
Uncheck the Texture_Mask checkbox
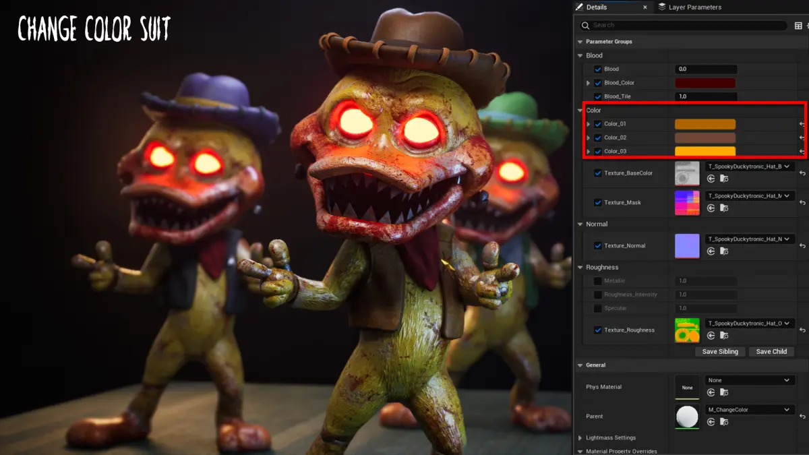[597, 203]
